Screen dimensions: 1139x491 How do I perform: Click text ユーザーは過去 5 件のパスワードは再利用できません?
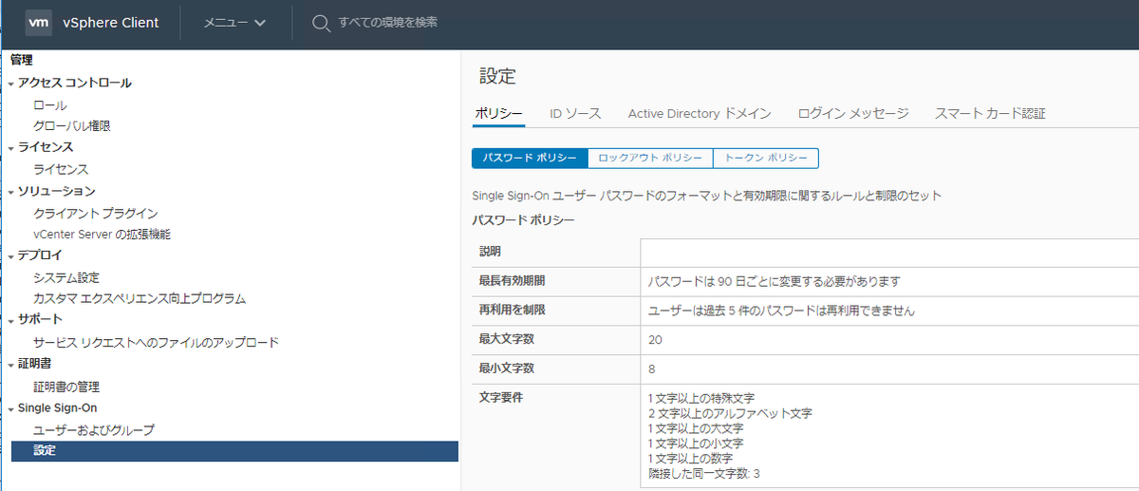(x=781, y=311)
